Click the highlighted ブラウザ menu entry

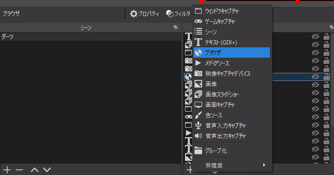click(x=232, y=52)
